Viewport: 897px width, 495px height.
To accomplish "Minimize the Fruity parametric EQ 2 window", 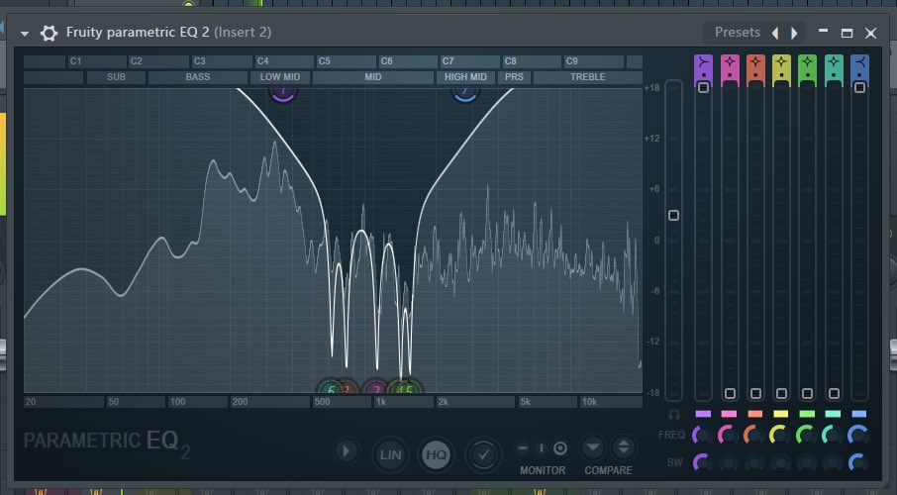I will [x=823, y=31].
